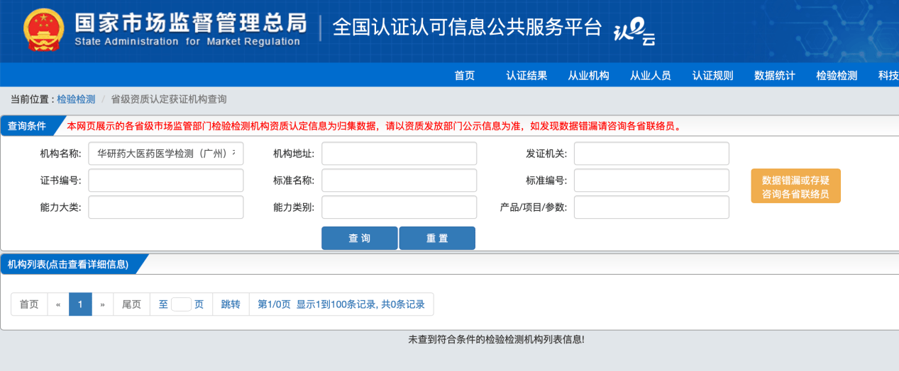899x371 pixels.
Task: Select the 从业机构 navigation item
Action: 588,76
